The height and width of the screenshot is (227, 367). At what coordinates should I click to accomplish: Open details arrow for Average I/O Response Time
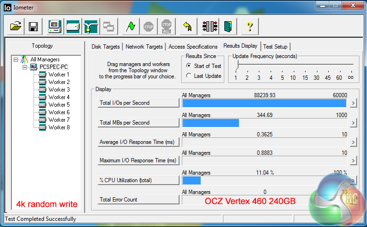pos(353,142)
